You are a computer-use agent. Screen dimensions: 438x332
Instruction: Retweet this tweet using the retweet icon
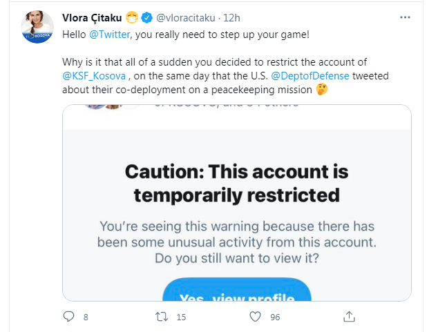(161, 317)
